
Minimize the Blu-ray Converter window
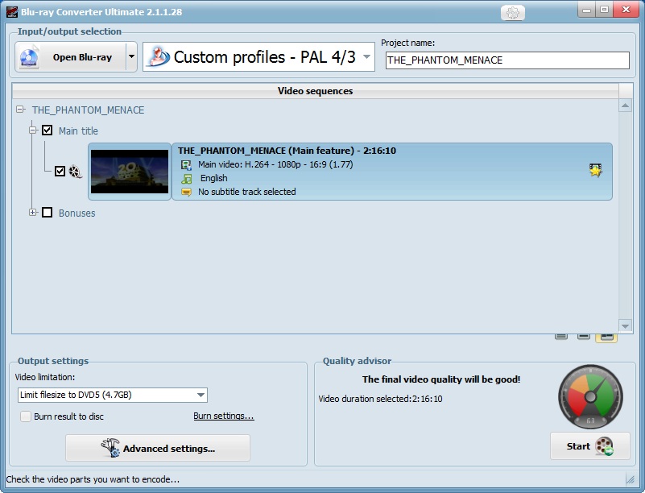coord(586,10)
